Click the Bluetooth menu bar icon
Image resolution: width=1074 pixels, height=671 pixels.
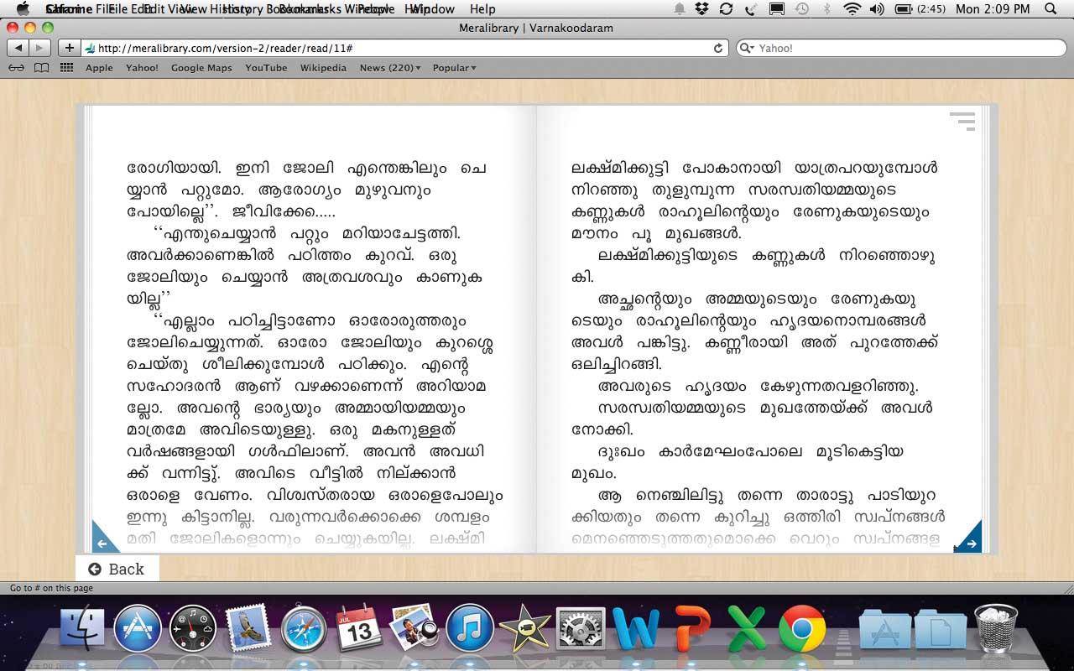pos(826,8)
